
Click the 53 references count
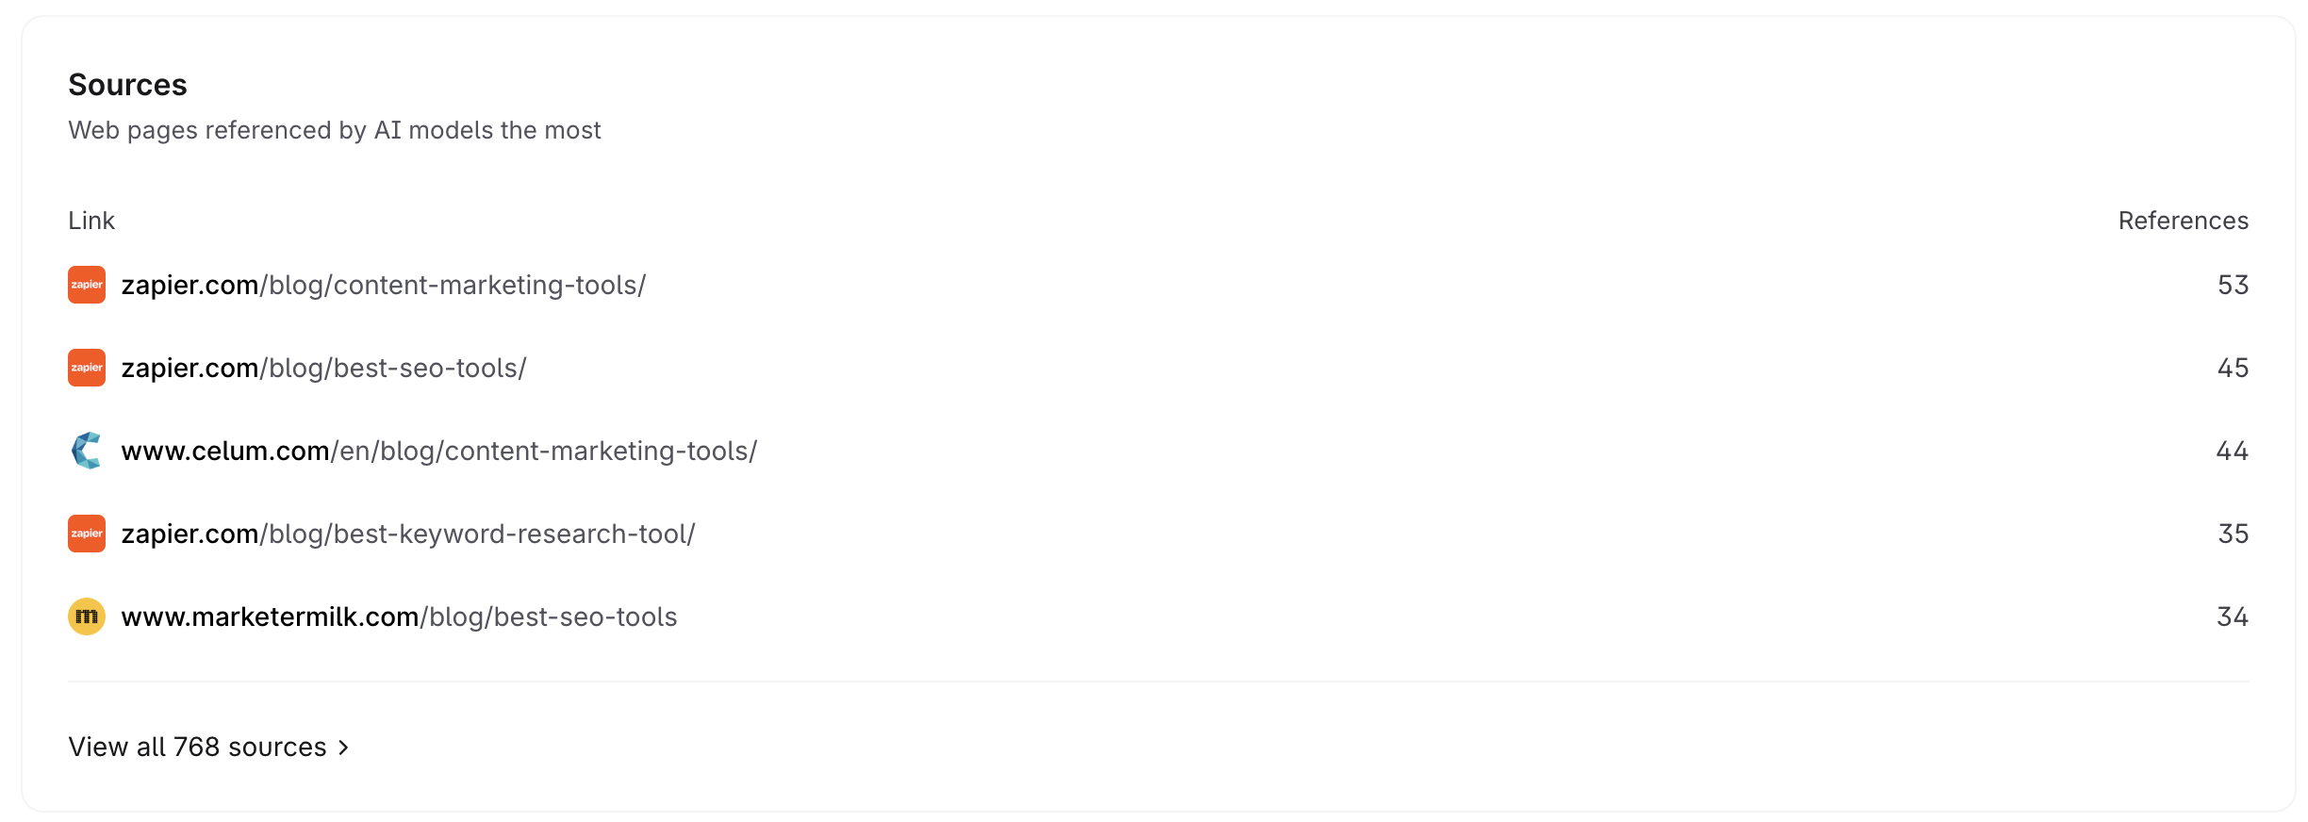coord(2233,285)
